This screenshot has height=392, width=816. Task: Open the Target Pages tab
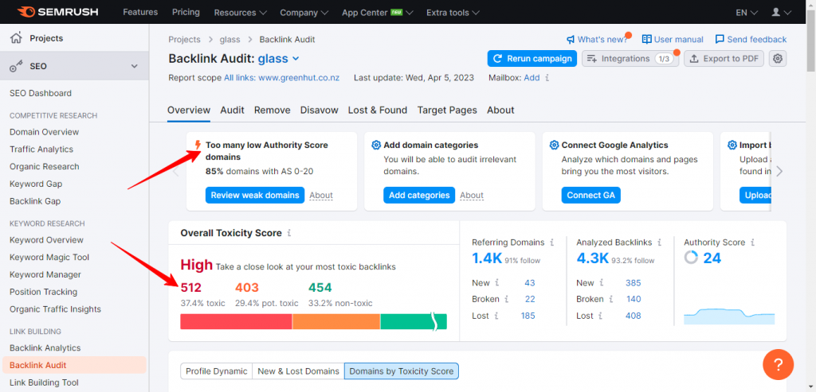click(x=447, y=110)
